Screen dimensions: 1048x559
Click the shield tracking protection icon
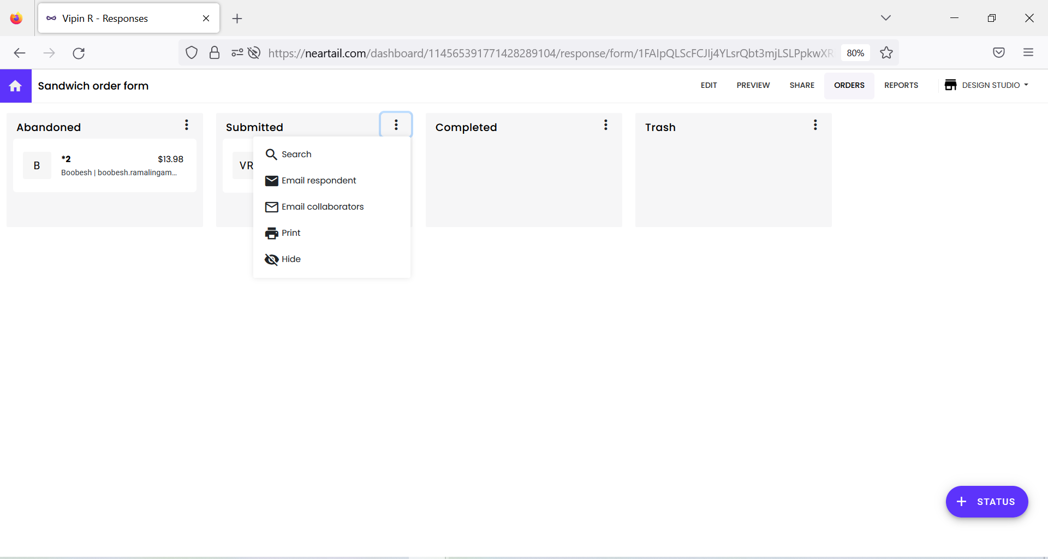pos(192,52)
